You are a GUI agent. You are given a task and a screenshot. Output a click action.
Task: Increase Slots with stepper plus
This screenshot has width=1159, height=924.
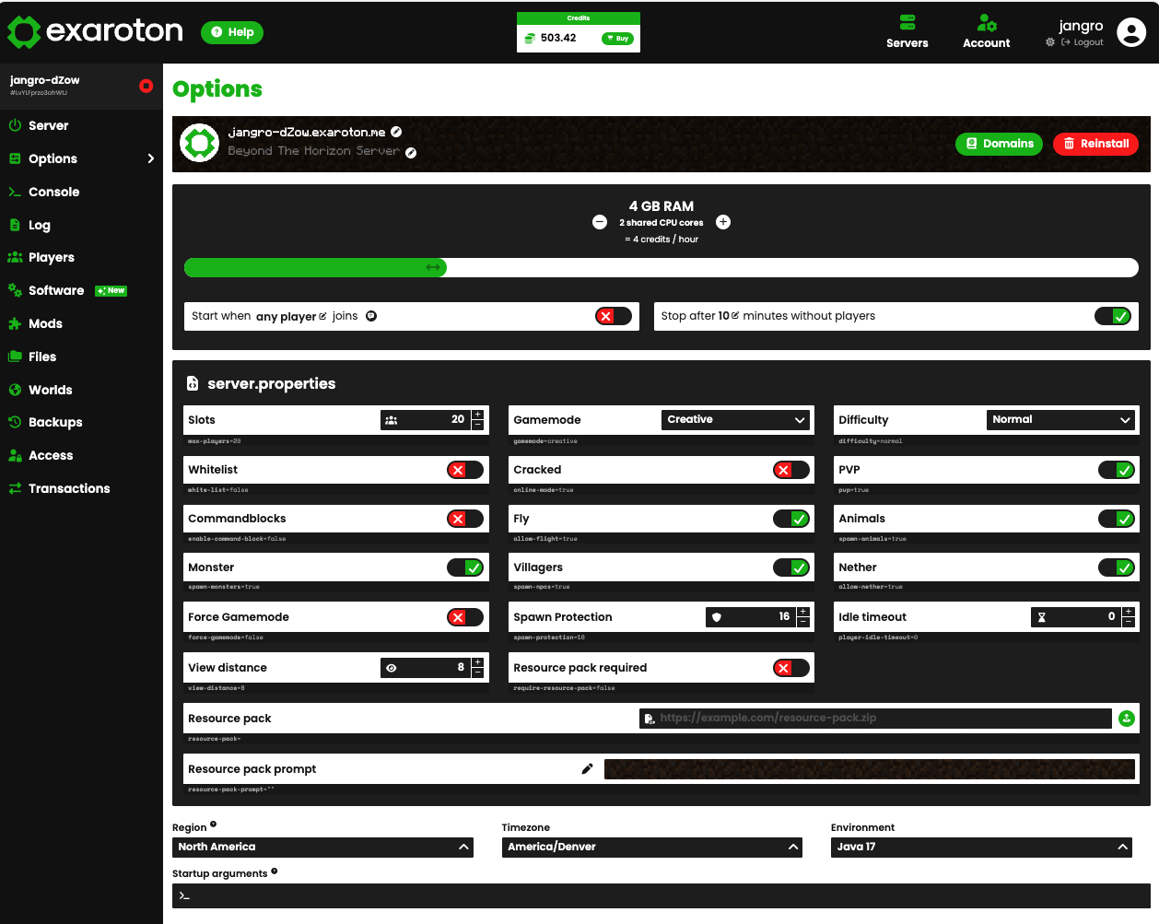[477, 415]
